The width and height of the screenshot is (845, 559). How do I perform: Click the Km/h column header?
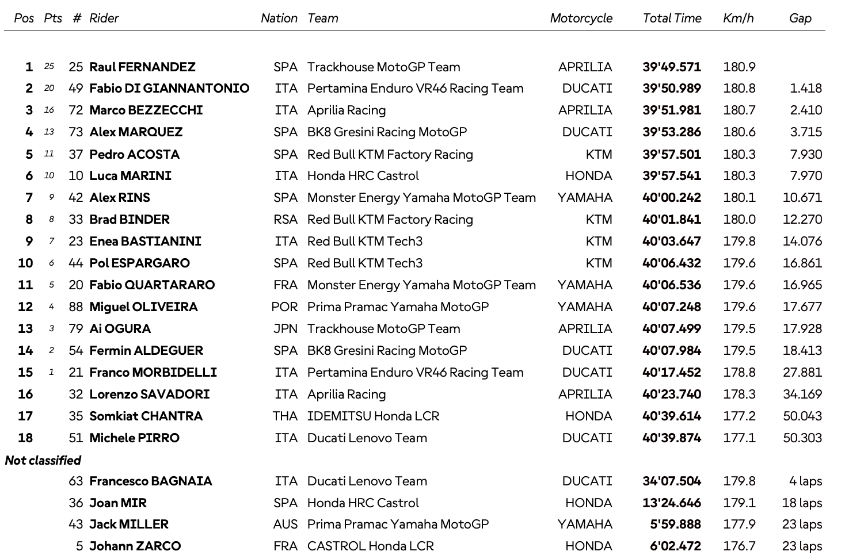click(x=738, y=18)
